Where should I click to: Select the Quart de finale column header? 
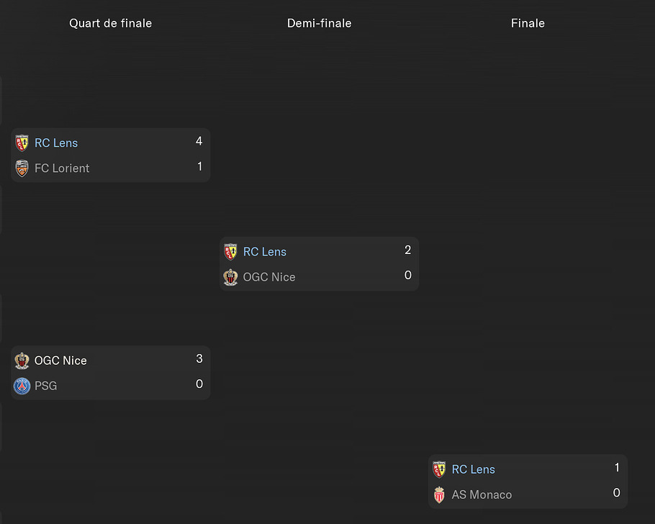[x=110, y=23]
